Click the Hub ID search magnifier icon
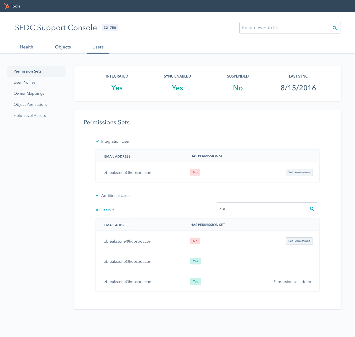The height and width of the screenshot is (337, 355). (x=335, y=28)
